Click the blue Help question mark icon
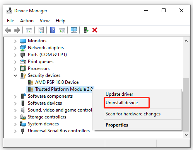The width and height of the screenshot is (193, 150). (x=53, y=30)
